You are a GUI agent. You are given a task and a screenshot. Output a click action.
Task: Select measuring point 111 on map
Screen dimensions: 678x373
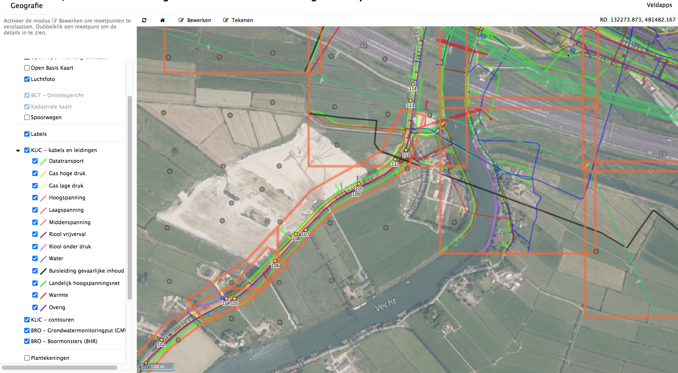coord(395,159)
